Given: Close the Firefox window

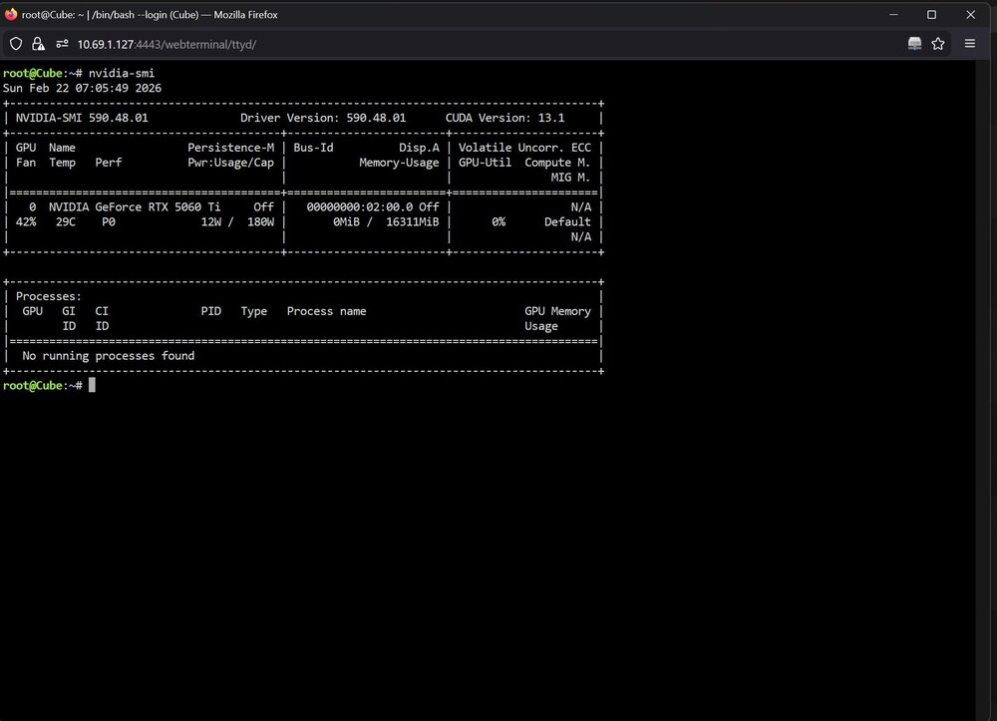Looking at the screenshot, I should click(970, 14).
